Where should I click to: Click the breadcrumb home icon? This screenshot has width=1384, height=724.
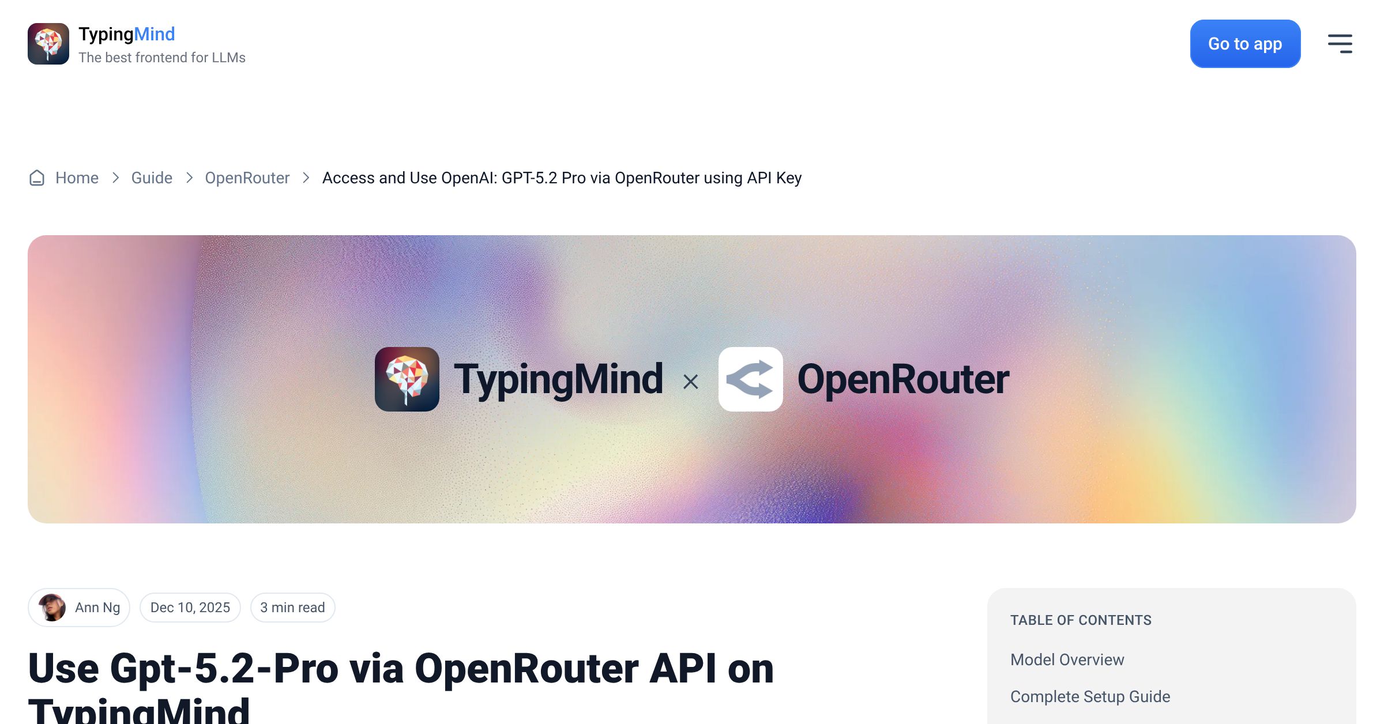click(x=37, y=178)
